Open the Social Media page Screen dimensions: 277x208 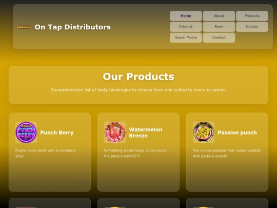(186, 37)
